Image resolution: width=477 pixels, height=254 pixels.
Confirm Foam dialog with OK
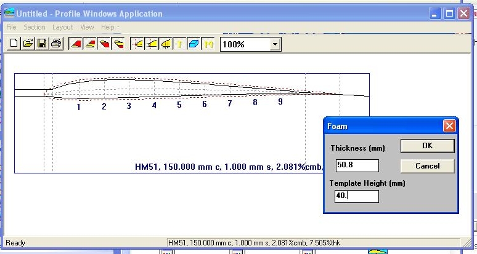click(427, 146)
